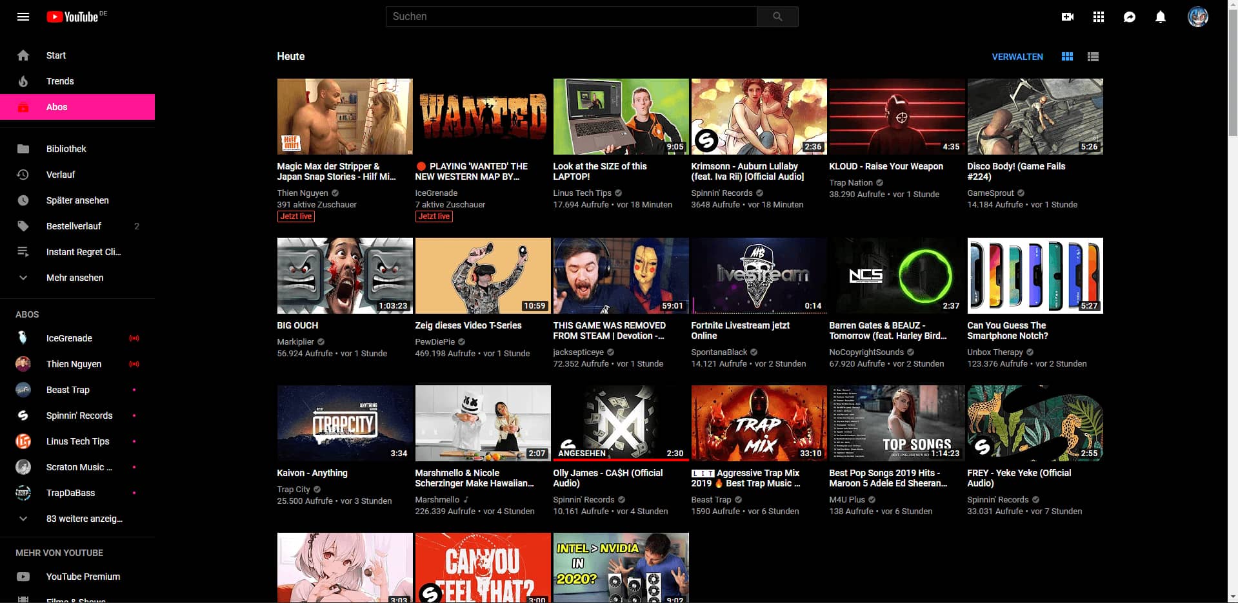Expand Mehr ansehen in sidebar

77,278
